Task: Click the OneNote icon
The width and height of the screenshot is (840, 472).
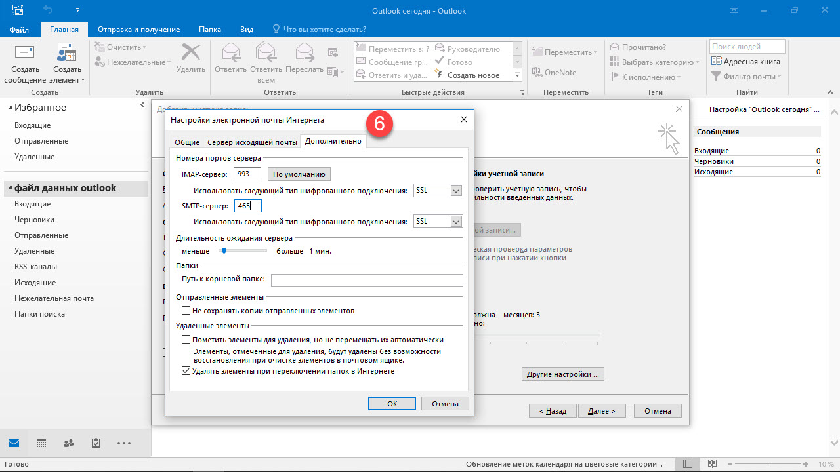Action: pos(536,73)
